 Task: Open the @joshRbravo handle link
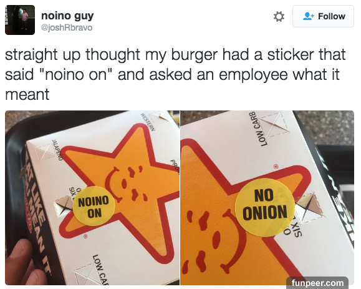pyautogui.click(x=67, y=27)
